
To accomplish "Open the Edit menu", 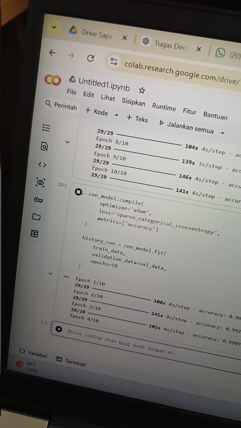I will 88,95.
